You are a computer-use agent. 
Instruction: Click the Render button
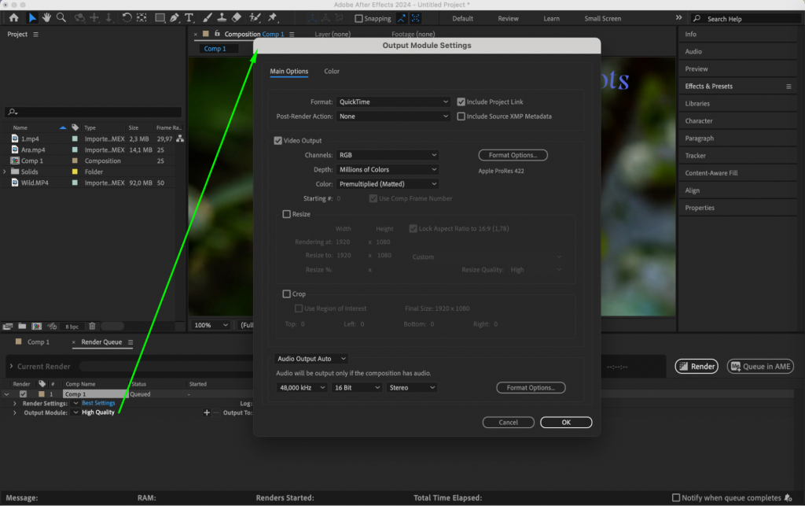click(696, 366)
